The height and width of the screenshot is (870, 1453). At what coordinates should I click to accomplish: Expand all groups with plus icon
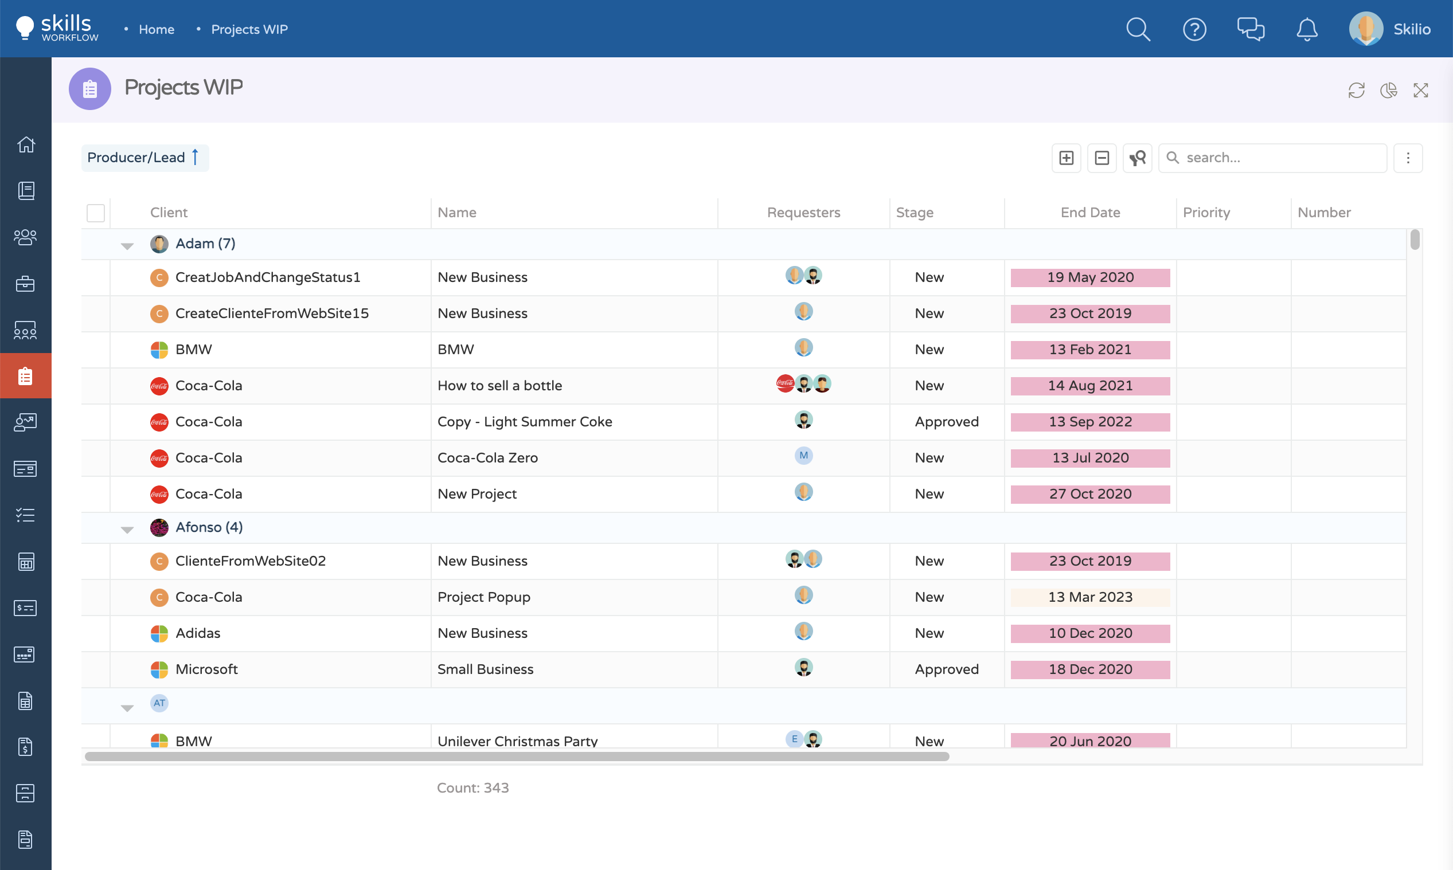1066,158
